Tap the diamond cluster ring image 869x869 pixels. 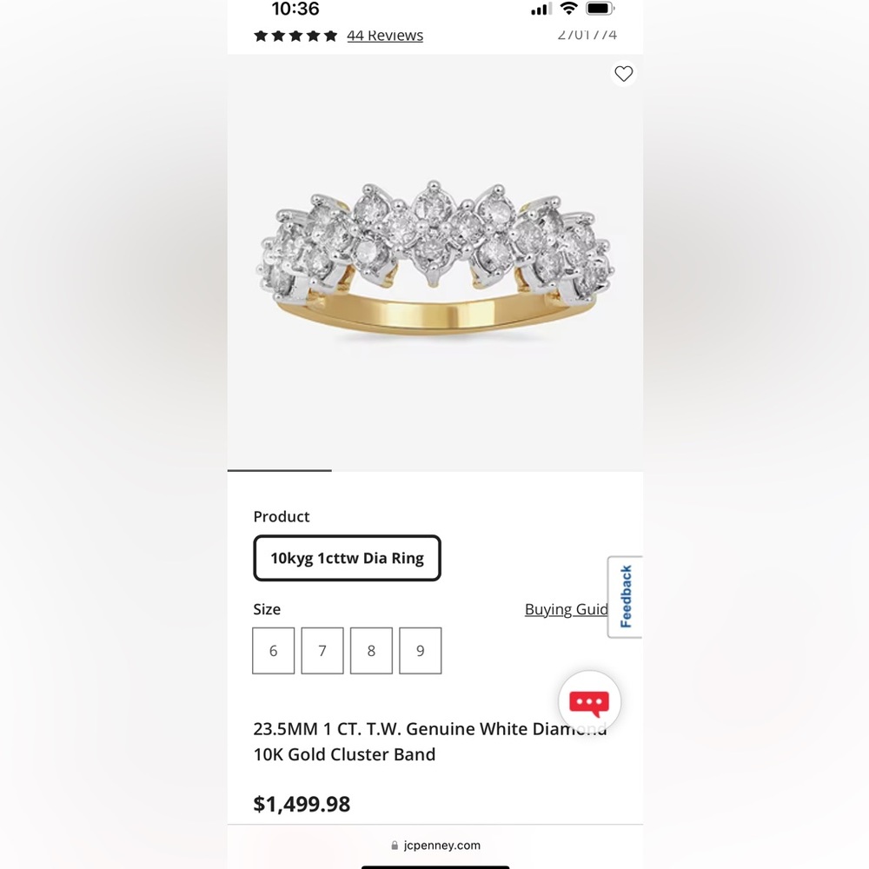pos(435,259)
